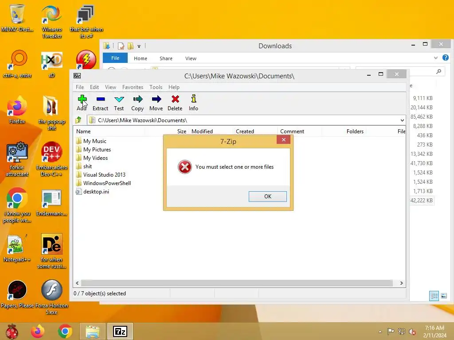Select the Test tool in 7-Zip
The image size is (454, 340).
(119, 103)
